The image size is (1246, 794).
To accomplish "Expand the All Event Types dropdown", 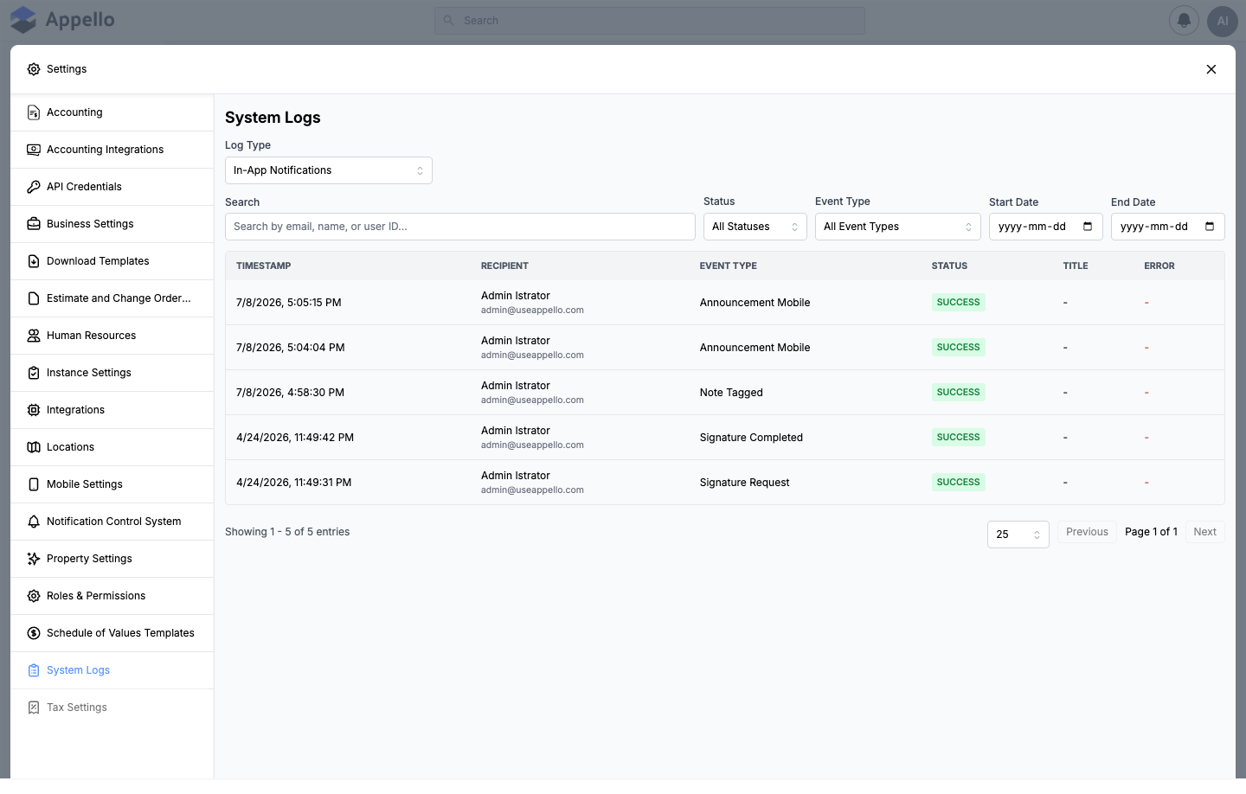I will 898,227.
